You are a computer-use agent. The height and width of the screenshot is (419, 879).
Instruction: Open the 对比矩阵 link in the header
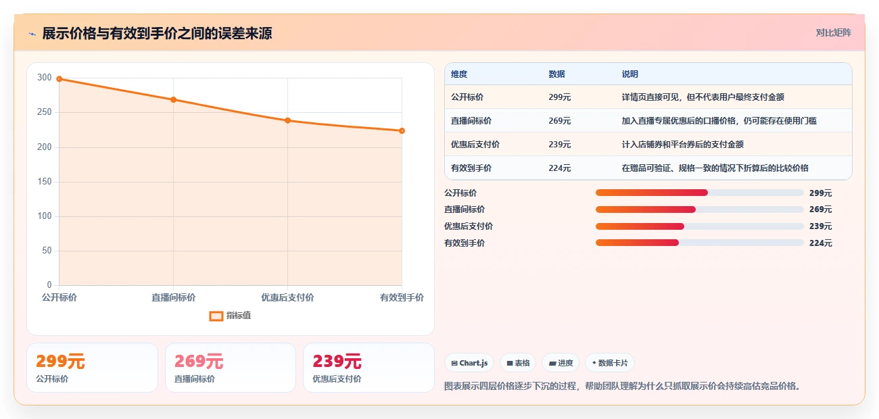click(833, 32)
